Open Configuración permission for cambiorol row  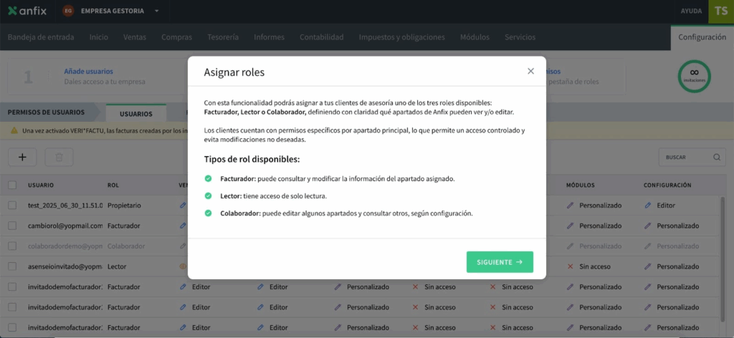point(672,225)
